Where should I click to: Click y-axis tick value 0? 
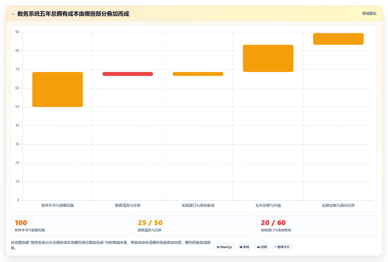(18, 200)
